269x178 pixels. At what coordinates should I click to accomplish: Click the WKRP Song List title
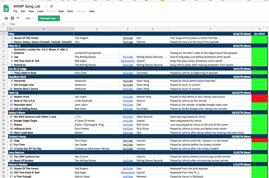27,6
